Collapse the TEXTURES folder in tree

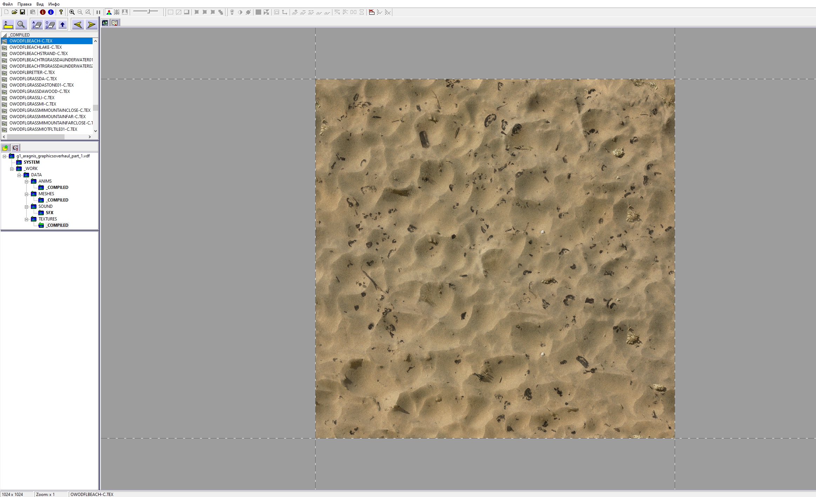pos(27,219)
